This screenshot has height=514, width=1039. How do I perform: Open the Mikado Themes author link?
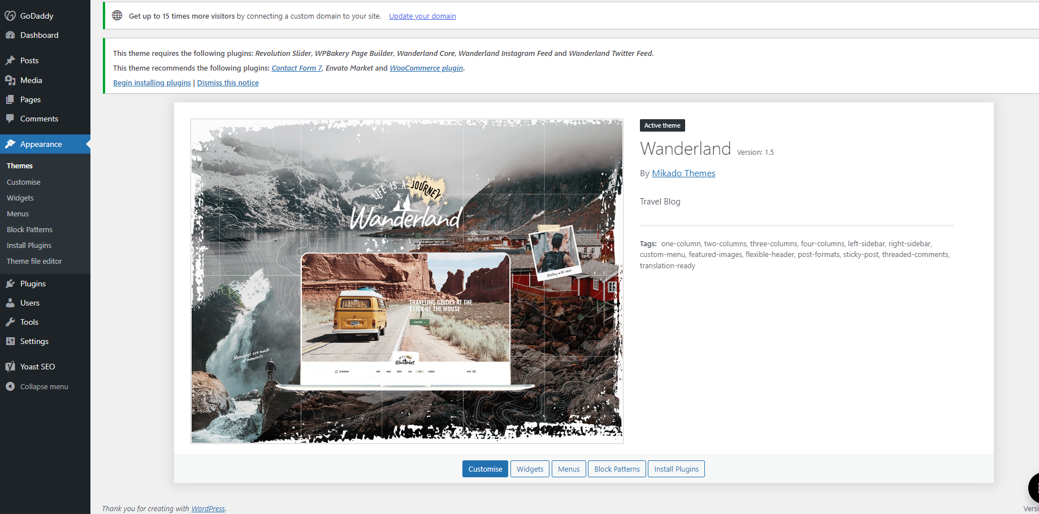tap(683, 173)
